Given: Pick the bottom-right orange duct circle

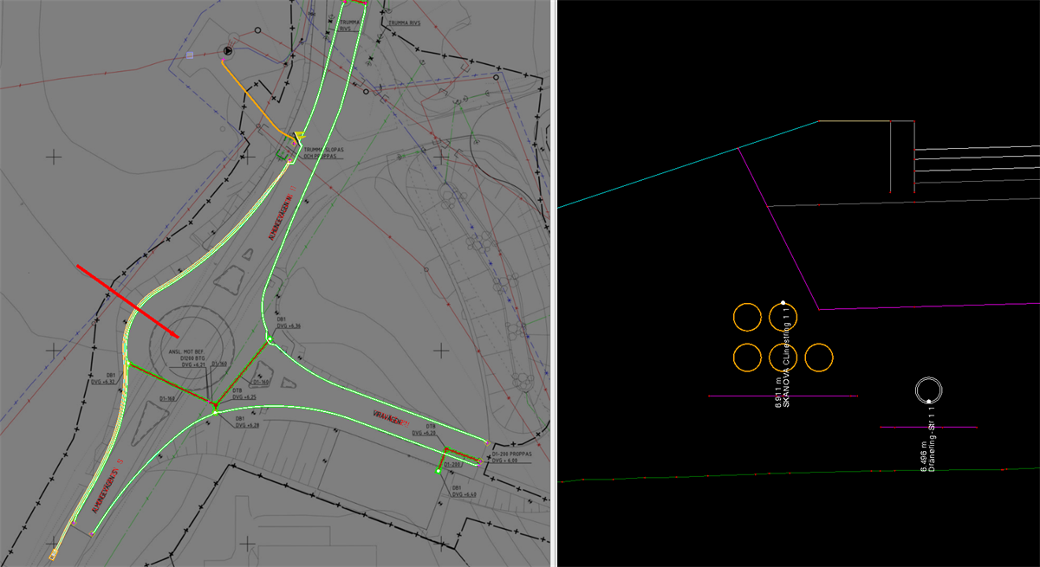Looking at the screenshot, I should pyautogui.click(x=819, y=357).
